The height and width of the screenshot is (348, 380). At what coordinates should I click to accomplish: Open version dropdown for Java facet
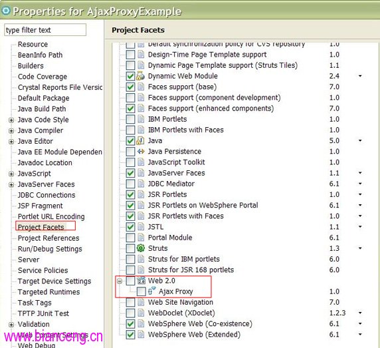(x=360, y=140)
